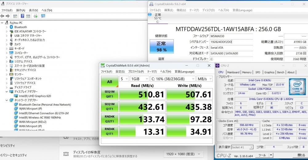The height and width of the screenshot is (160, 308).
Task: Expand the IDE ATA/ATAPI コントローラー node
Action: [x=7, y=31]
